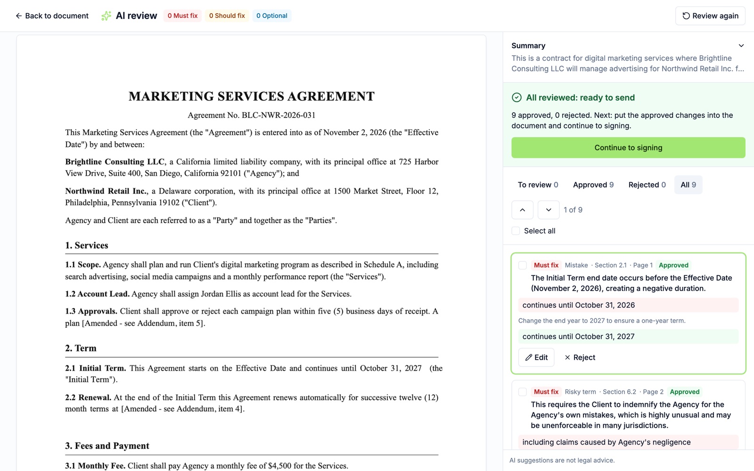The width and height of the screenshot is (754, 471).
Task: Click the '2. Term' section heading
Action: [81, 349]
